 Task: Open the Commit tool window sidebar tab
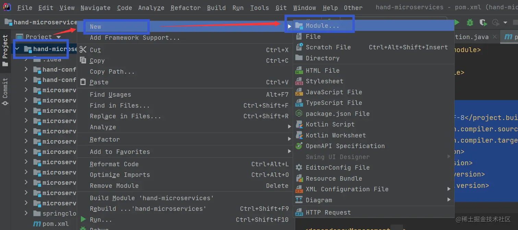(5, 92)
